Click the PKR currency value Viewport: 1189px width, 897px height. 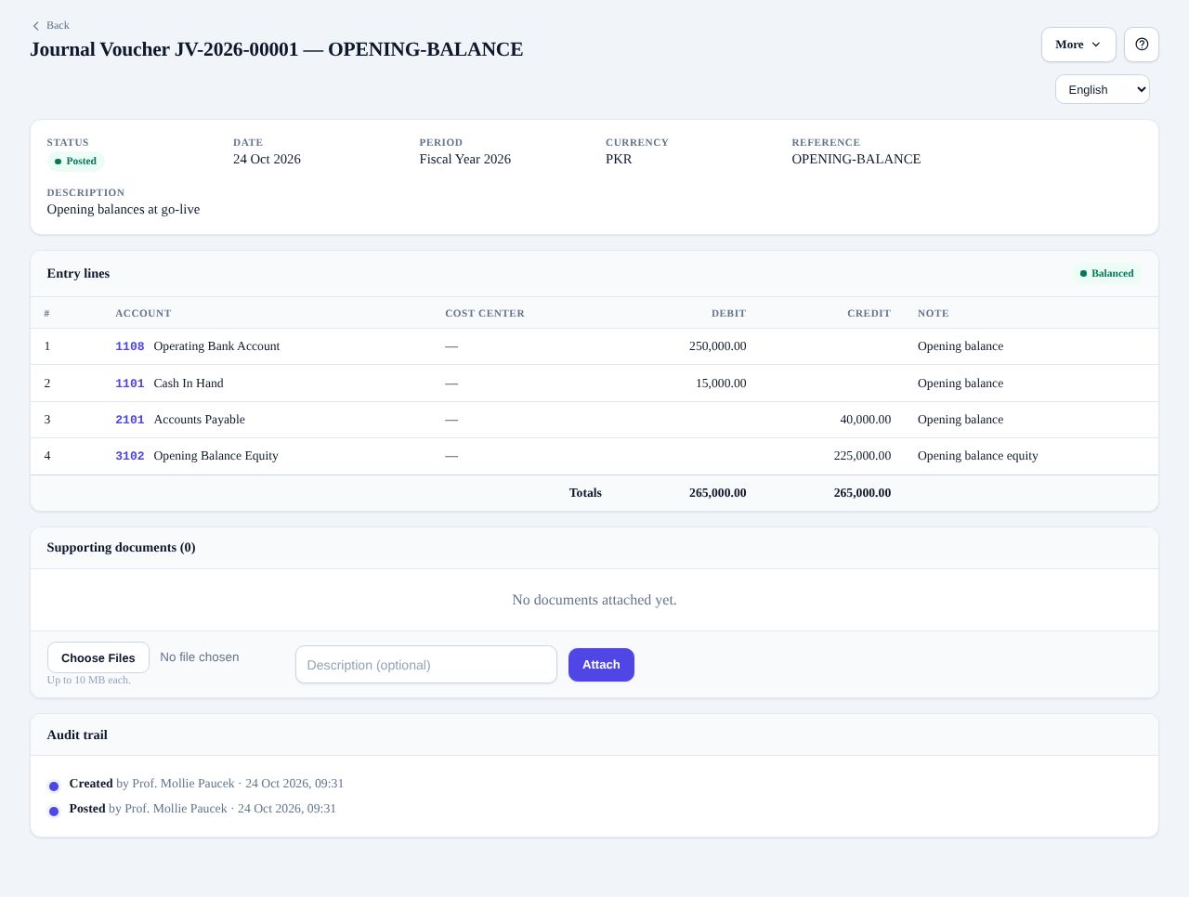(619, 160)
